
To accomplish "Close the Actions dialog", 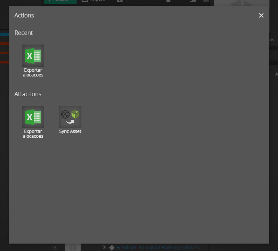I will click(x=261, y=15).
